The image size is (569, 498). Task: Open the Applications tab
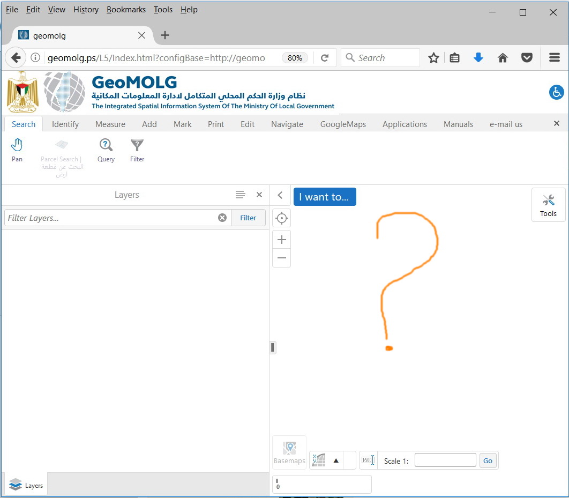405,124
